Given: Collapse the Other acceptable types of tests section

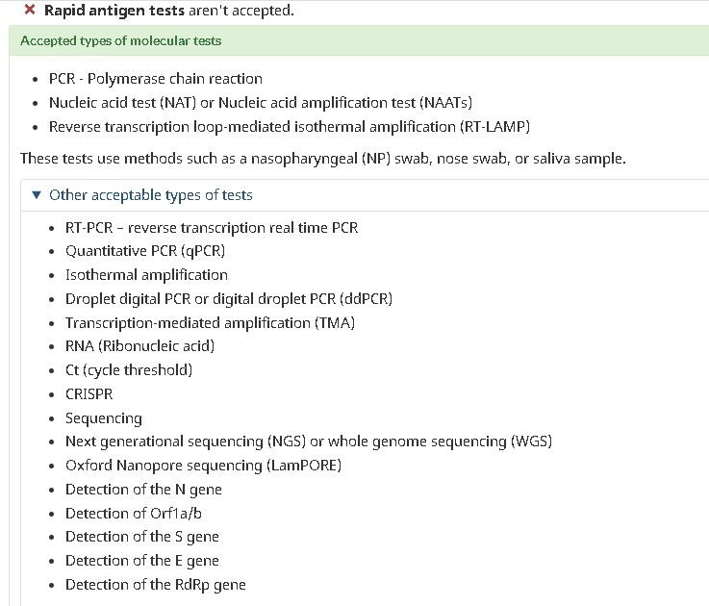Looking at the screenshot, I should tap(151, 195).
